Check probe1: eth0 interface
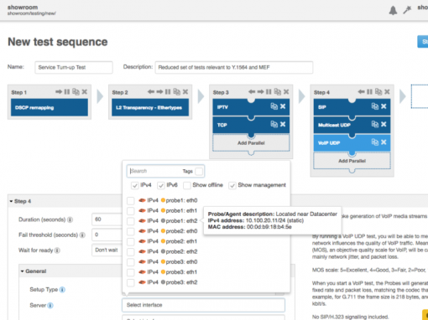The width and height of the screenshot is (428, 320). tap(131, 200)
